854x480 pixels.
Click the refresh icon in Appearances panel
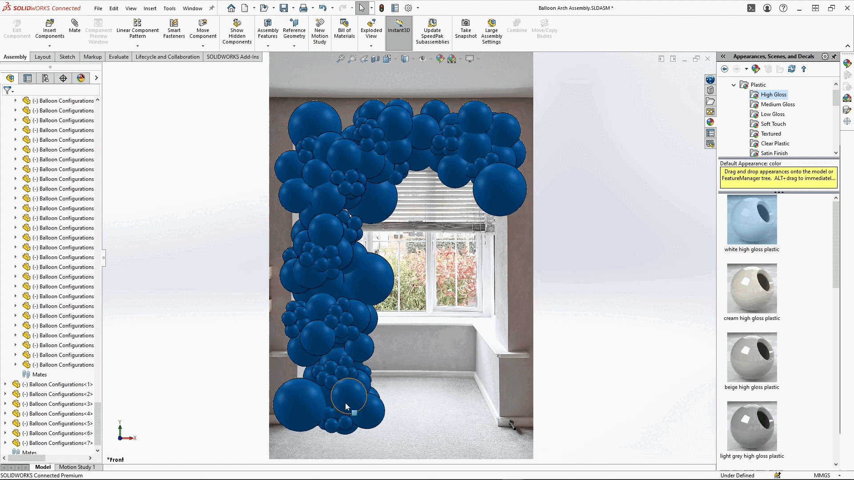[792, 69]
